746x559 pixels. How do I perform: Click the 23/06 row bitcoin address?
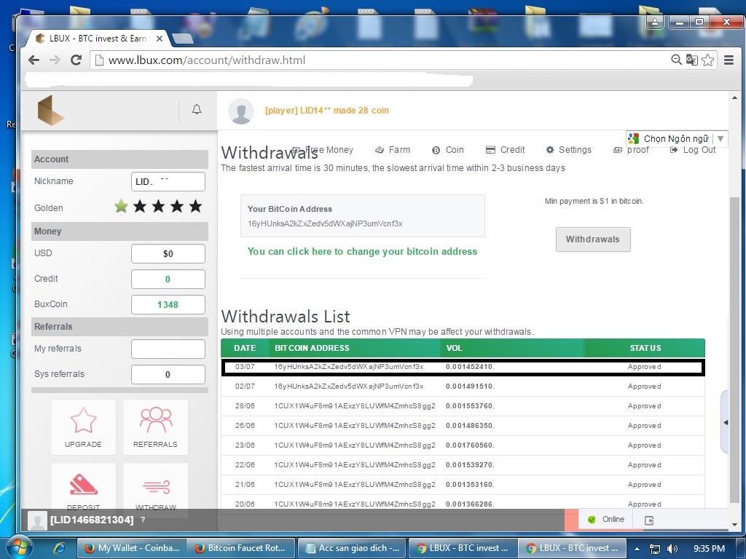pos(355,445)
